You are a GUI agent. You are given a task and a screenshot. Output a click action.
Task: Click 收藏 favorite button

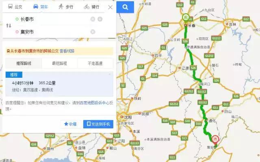(71, 124)
